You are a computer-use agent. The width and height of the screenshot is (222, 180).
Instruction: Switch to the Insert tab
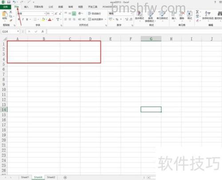(x=26, y=7)
